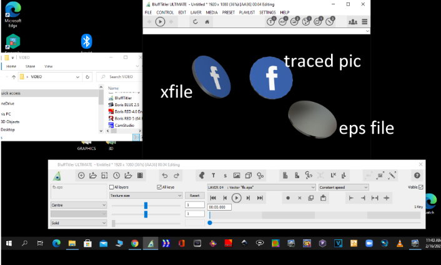Open the CONTROL menu
Image resolution: width=441 pixels, height=265 pixels.
(165, 12)
